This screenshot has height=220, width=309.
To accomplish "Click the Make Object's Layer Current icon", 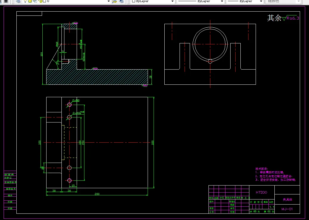I will pos(114,1).
